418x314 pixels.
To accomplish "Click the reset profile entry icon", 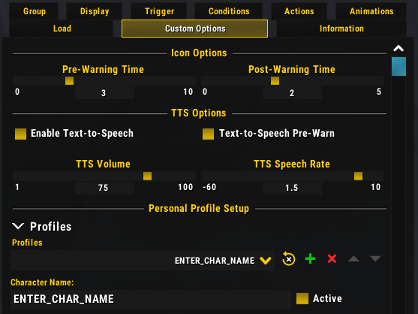I will point(288,258).
